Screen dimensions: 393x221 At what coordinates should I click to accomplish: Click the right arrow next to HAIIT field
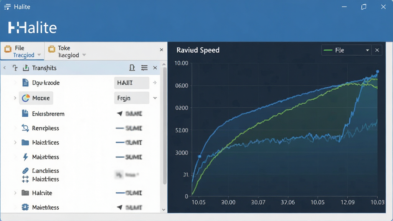pos(155,82)
